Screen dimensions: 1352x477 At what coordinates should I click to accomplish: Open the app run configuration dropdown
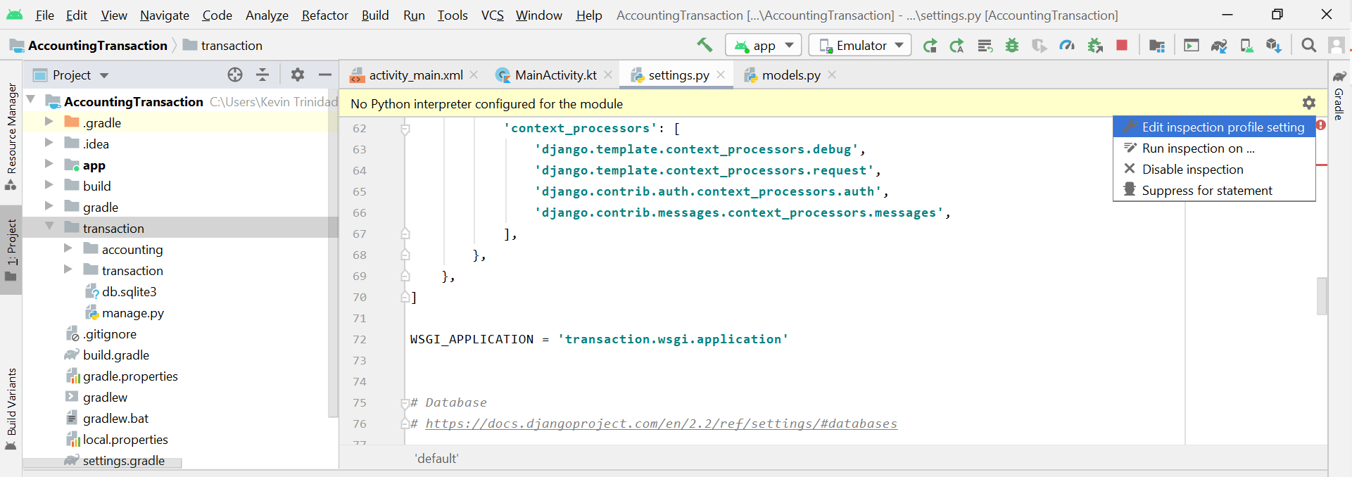pos(764,45)
